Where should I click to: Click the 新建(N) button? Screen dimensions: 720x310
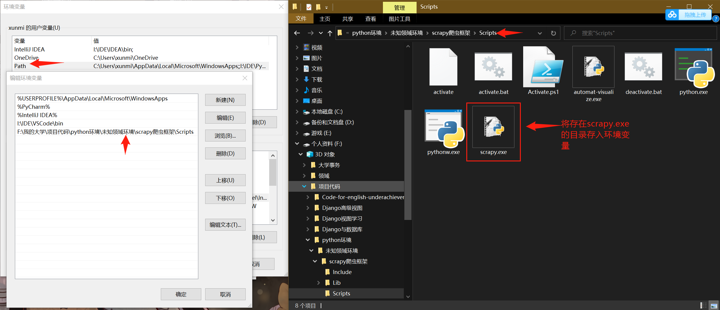click(225, 100)
